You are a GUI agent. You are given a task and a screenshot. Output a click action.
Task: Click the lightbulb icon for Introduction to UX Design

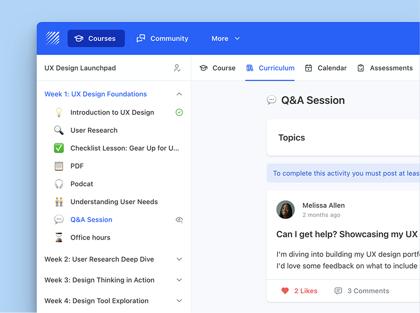click(58, 112)
